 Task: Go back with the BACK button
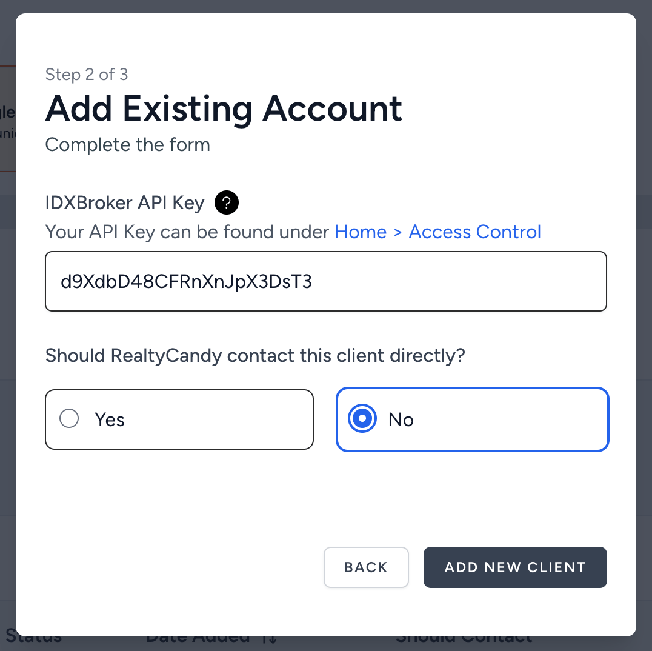point(366,567)
